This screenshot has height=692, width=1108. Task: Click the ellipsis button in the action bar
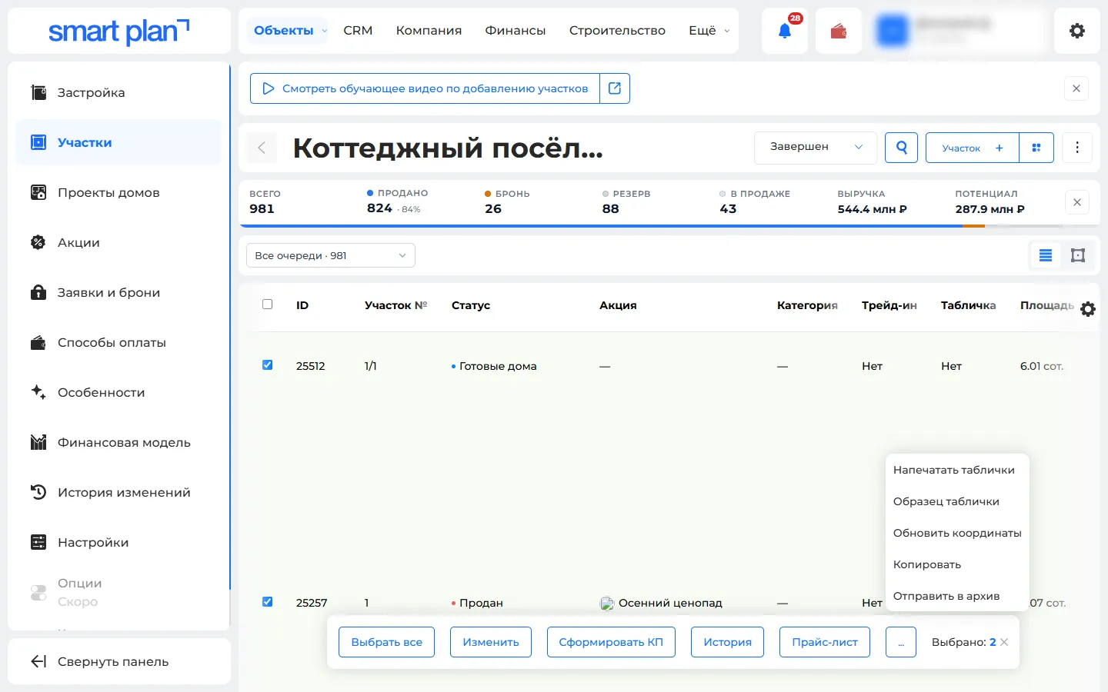pyautogui.click(x=901, y=642)
